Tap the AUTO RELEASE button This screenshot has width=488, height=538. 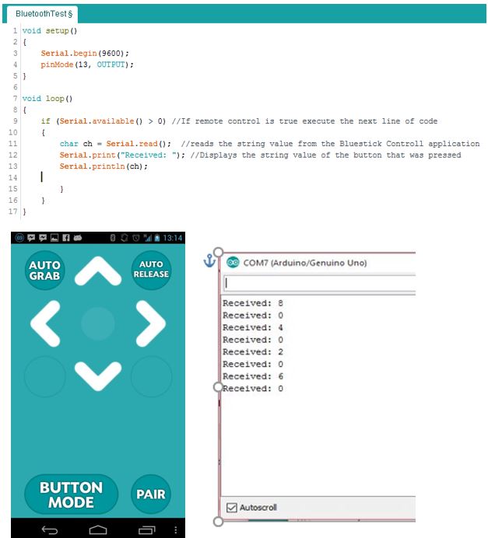151,270
